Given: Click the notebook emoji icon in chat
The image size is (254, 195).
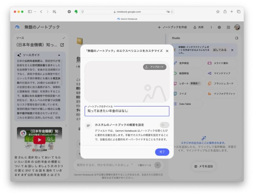Looking at the screenshot, I should click(79, 41).
